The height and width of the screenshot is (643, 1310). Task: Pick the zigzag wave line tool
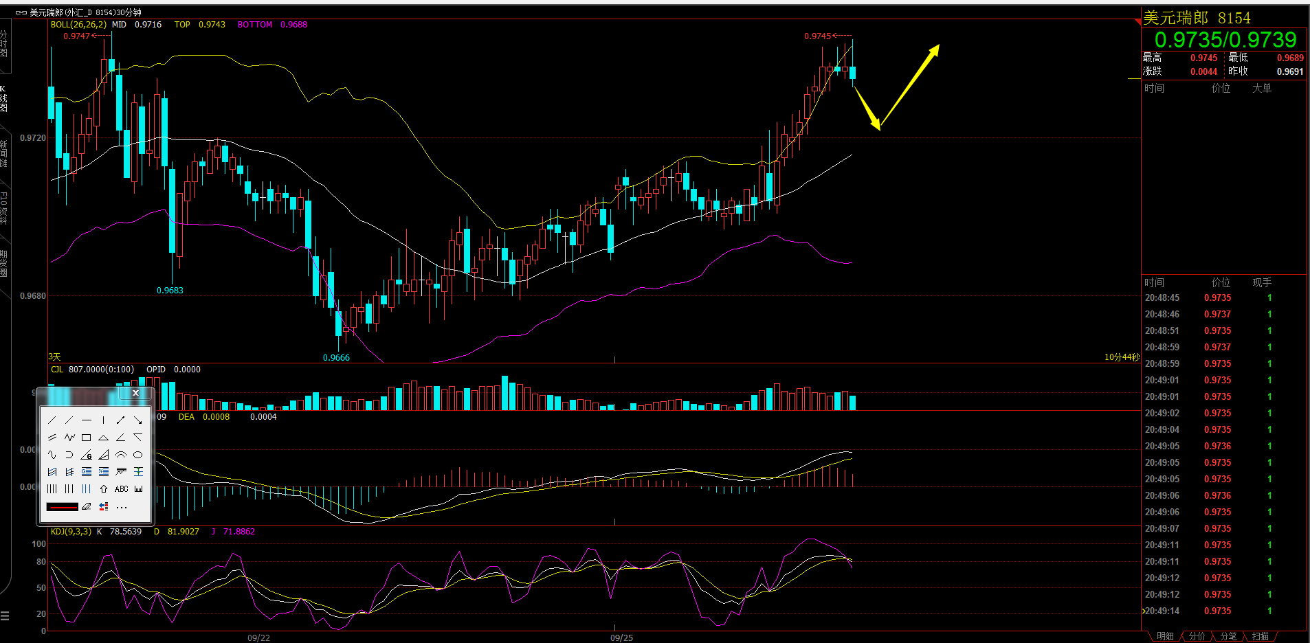click(69, 437)
